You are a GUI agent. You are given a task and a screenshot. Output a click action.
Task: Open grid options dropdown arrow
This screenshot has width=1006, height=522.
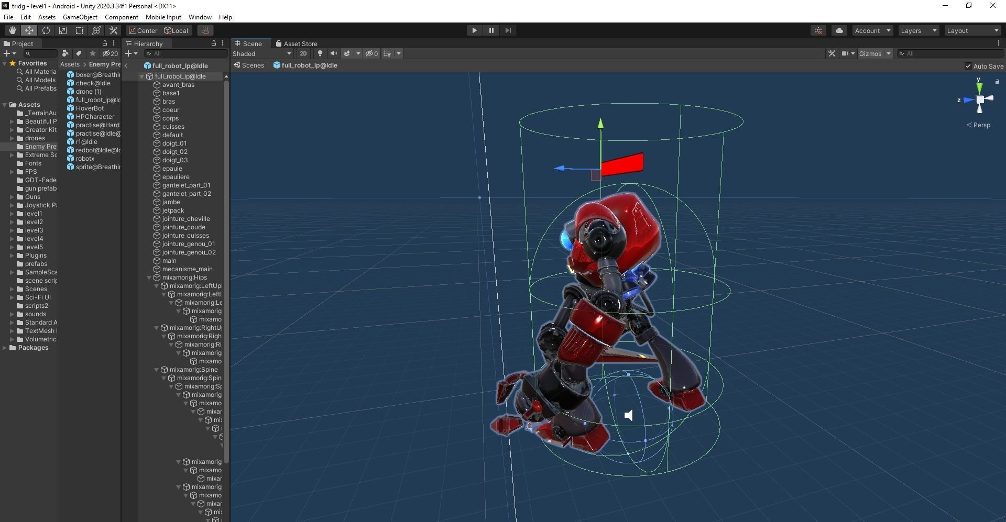(399, 53)
